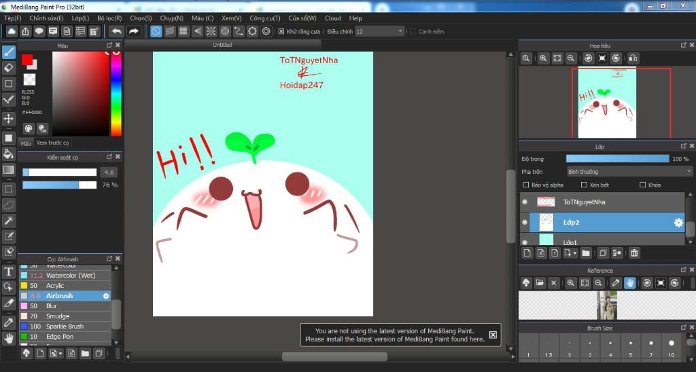Open Airbrush brush settings gear

(105, 296)
